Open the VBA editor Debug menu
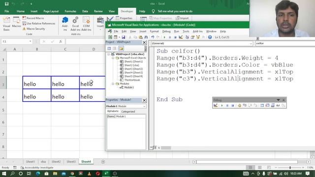Viewport: 315px width, 177px height. pyautogui.click(x=166, y=31)
